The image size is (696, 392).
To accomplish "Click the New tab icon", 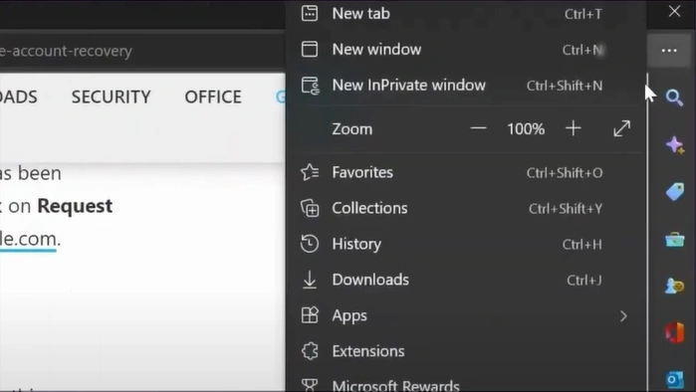I will (x=310, y=13).
